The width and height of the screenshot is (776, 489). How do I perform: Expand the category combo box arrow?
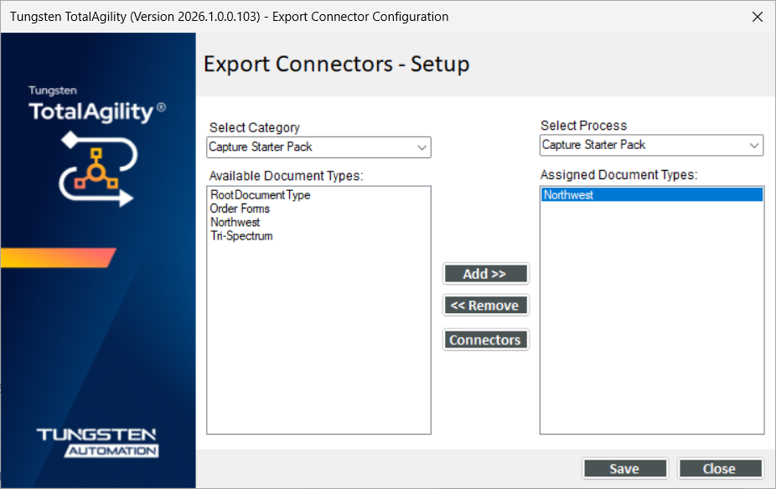(x=423, y=147)
